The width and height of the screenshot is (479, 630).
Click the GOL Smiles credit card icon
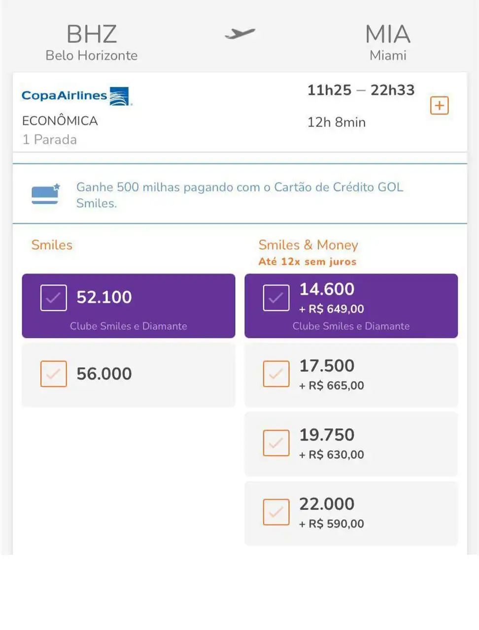click(45, 194)
